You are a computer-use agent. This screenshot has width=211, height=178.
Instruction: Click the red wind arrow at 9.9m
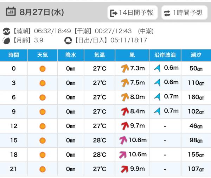tap(124, 169)
